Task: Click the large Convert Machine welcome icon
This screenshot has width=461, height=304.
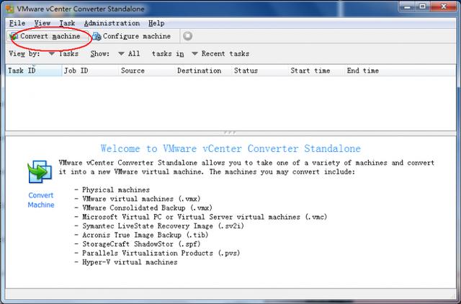Action: pos(40,171)
